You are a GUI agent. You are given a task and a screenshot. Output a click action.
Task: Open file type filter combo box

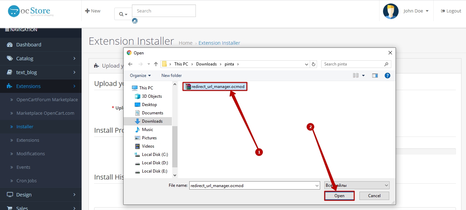tap(357, 185)
